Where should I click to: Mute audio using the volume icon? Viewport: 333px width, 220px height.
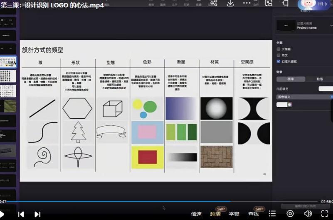pyautogui.click(x=308, y=214)
